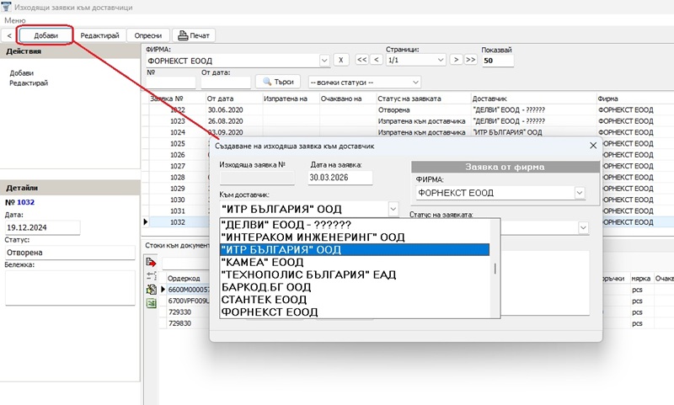Click the Добави toolbar button

click(45, 35)
